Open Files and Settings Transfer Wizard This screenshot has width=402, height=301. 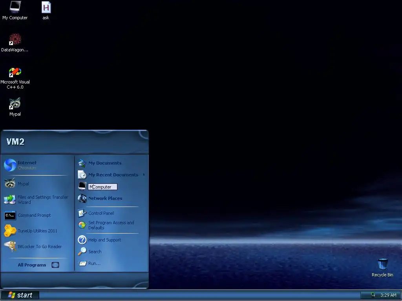(x=37, y=199)
